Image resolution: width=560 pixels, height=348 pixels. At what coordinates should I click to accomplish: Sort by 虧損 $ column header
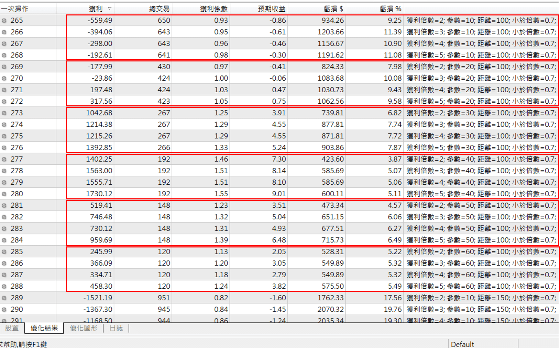[x=333, y=9]
